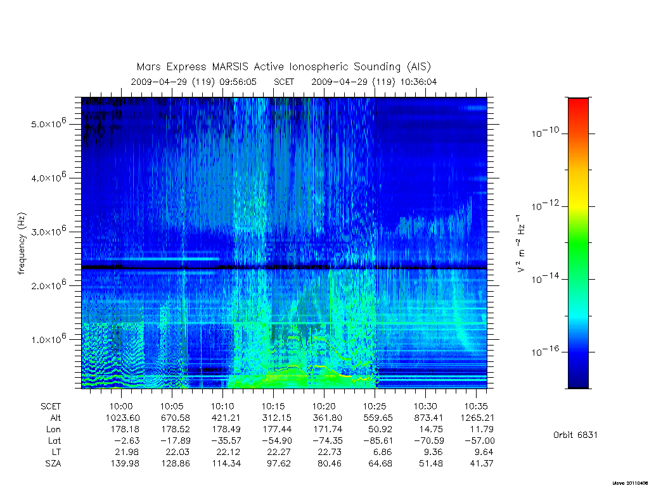
Task: Click the green region of color bar
Action: click(x=578, y=244)
